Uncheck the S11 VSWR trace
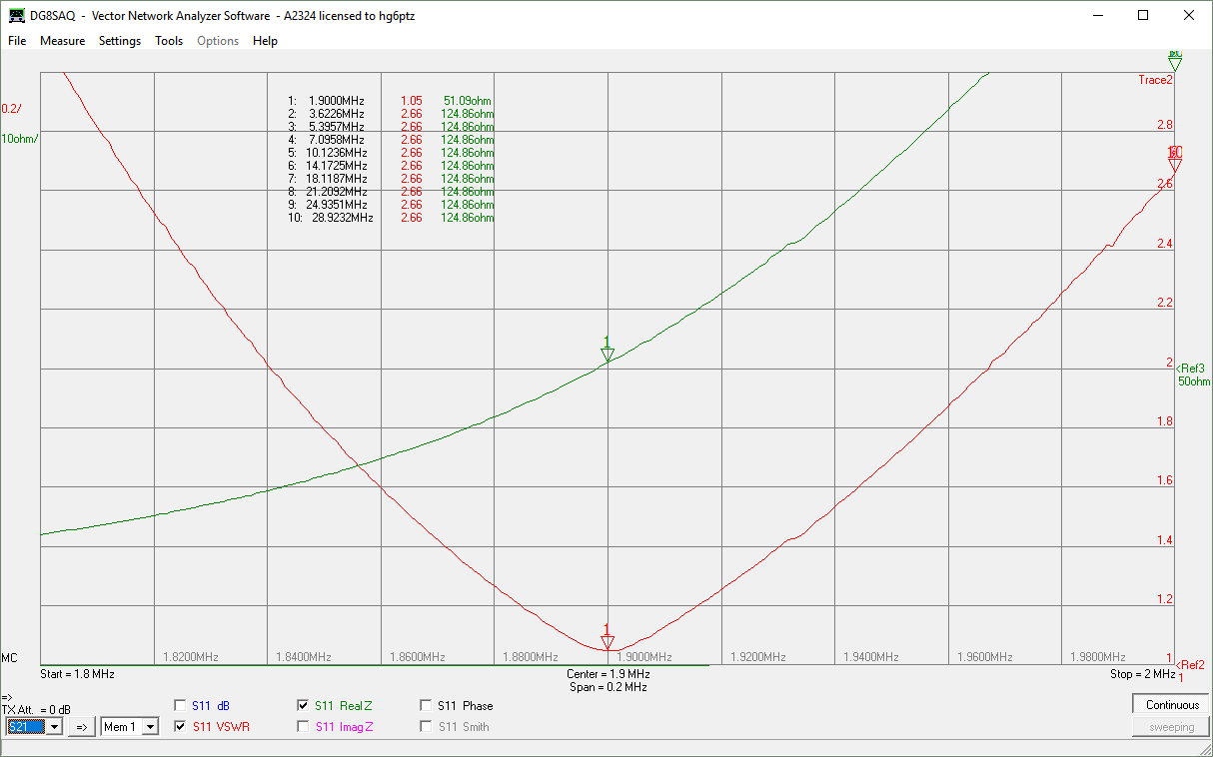Image resolution: width=1213 pixels, height=757 pixels. [181, 727]
